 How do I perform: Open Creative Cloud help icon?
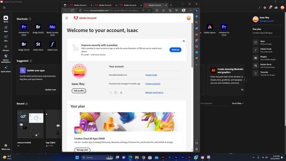(265, 8)
